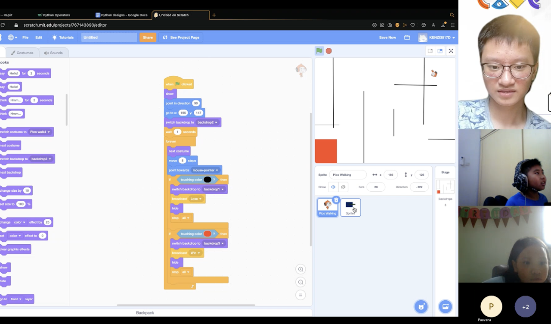Zoom in on the code workspace
Image resolution: width=551 pixels, height=324 pixels.
tap(301, 269)
